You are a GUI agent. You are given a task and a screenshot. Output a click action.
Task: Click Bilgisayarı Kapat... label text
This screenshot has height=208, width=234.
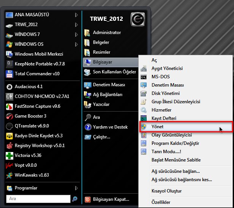(x=111, y=199)
